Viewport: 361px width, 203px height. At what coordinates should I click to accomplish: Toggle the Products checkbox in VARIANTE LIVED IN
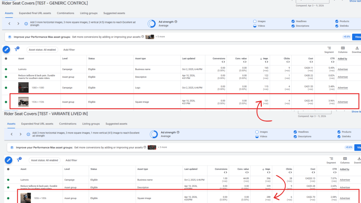pos(339,132)
